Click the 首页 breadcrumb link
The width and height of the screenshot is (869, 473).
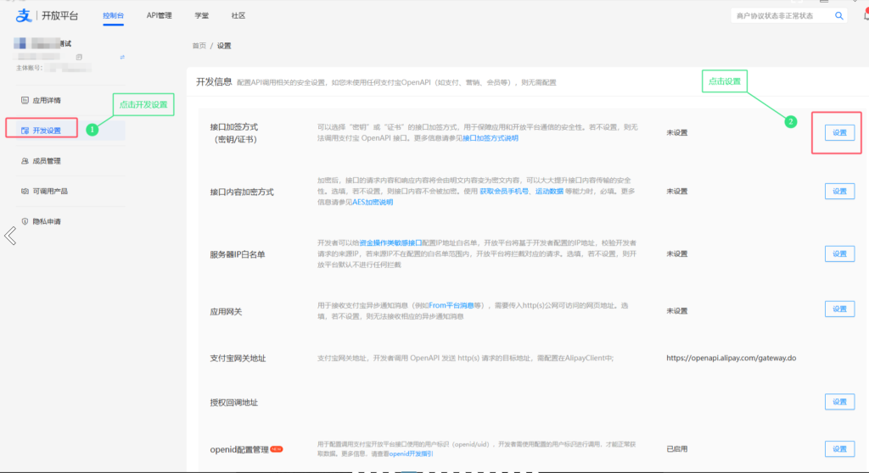[x=199, y=46]
